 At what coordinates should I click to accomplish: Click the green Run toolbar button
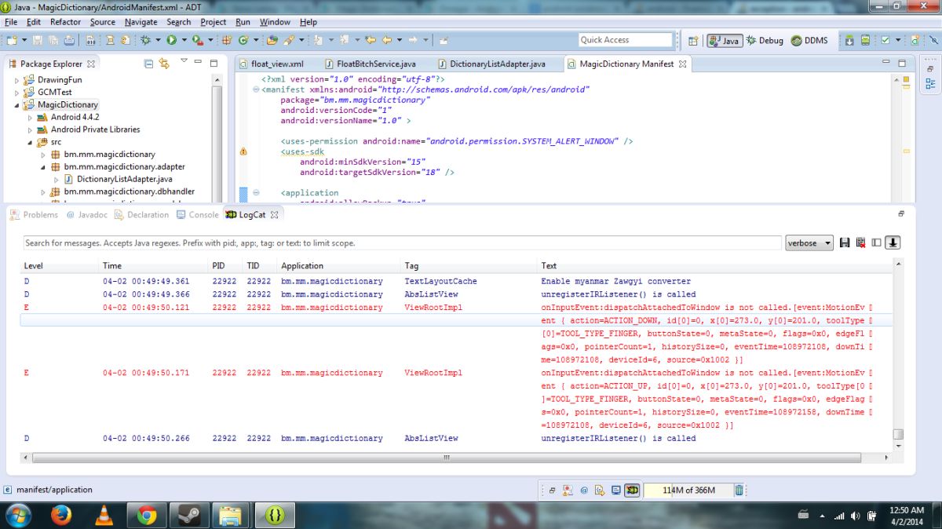pyautogui.click(x=171, y=40)
